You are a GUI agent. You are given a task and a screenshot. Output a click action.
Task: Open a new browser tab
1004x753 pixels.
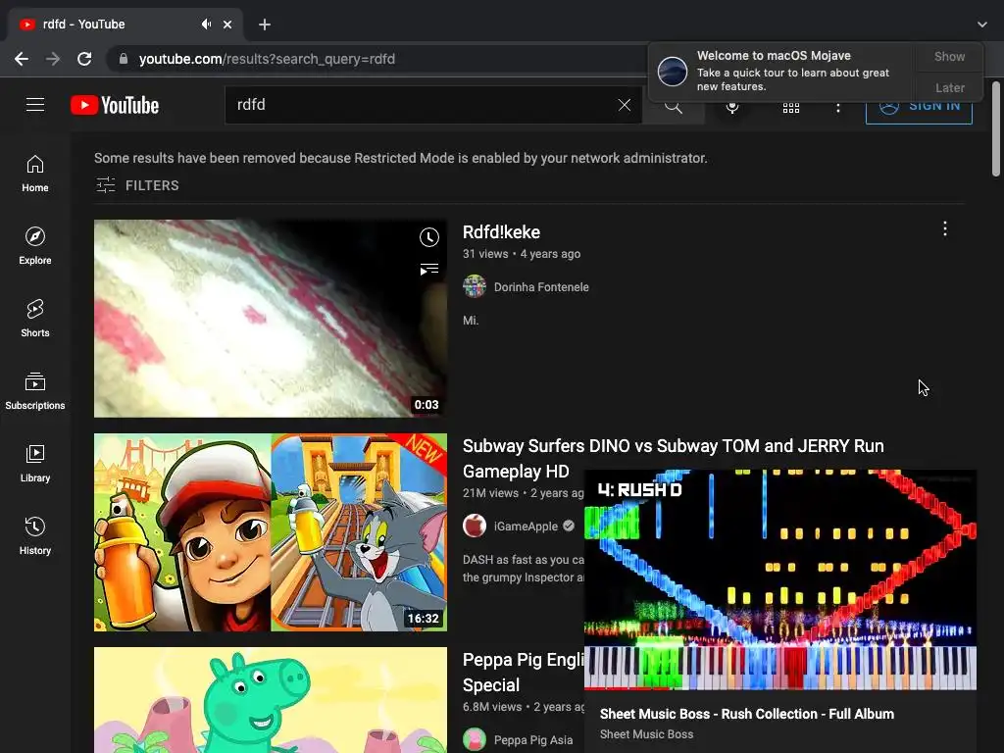(265, 25)
